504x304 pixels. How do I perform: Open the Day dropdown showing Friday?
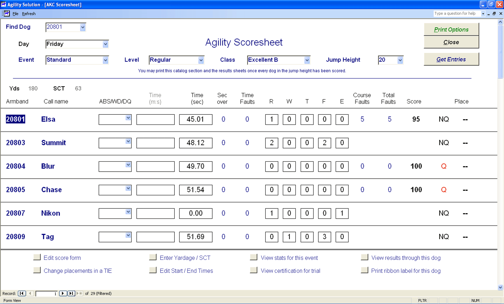(x=106, y=44)
